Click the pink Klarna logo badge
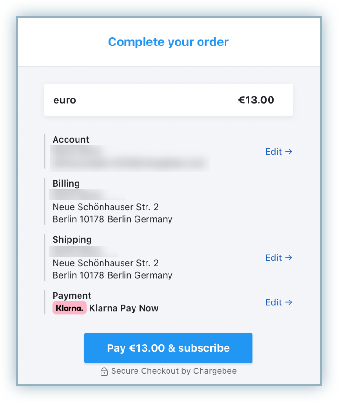This screenshot has height=402, width=338. (x=69, y=308)
